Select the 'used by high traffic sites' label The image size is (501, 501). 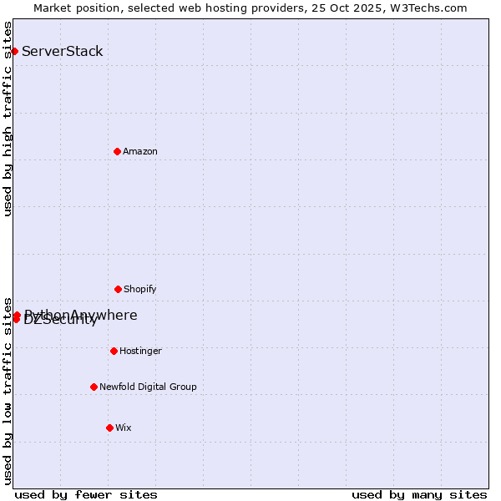pyautogui.click(x=8, y=119)
